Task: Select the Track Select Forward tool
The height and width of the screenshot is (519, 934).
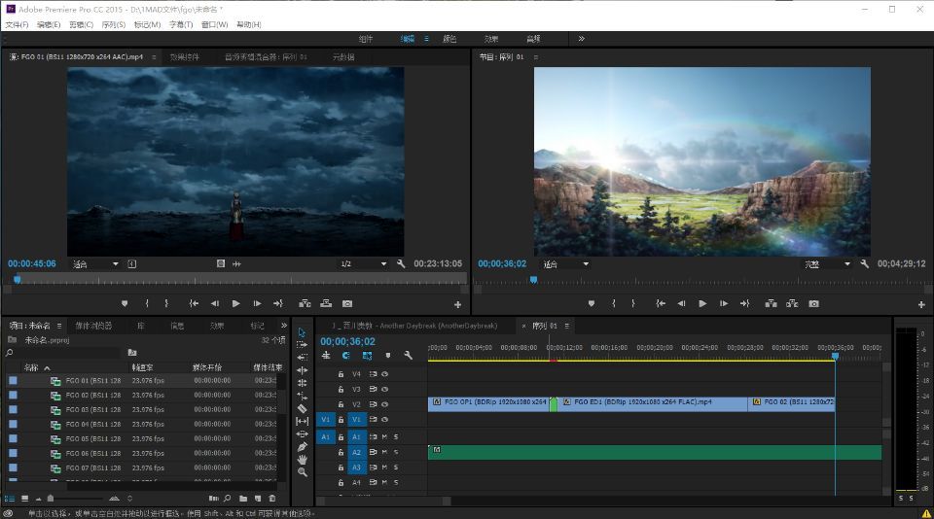Action: tap(302, 345)
